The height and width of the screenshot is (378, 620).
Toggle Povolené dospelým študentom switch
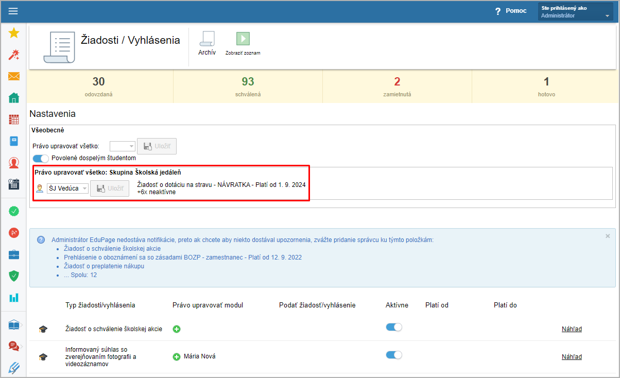tap(41, 158)
